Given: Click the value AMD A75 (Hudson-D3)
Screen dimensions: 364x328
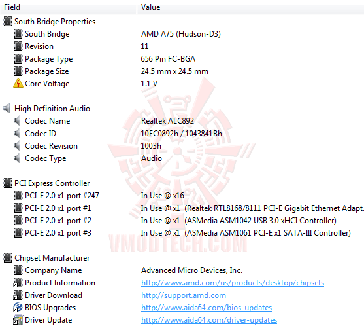Looking at the screenshot, I should coord(181,34).
